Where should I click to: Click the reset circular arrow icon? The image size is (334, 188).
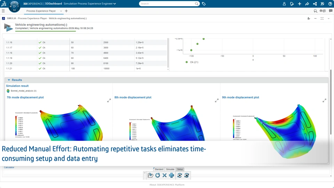(158, 175)
